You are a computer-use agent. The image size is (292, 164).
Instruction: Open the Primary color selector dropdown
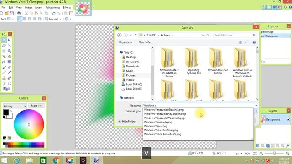click(15, 106)
